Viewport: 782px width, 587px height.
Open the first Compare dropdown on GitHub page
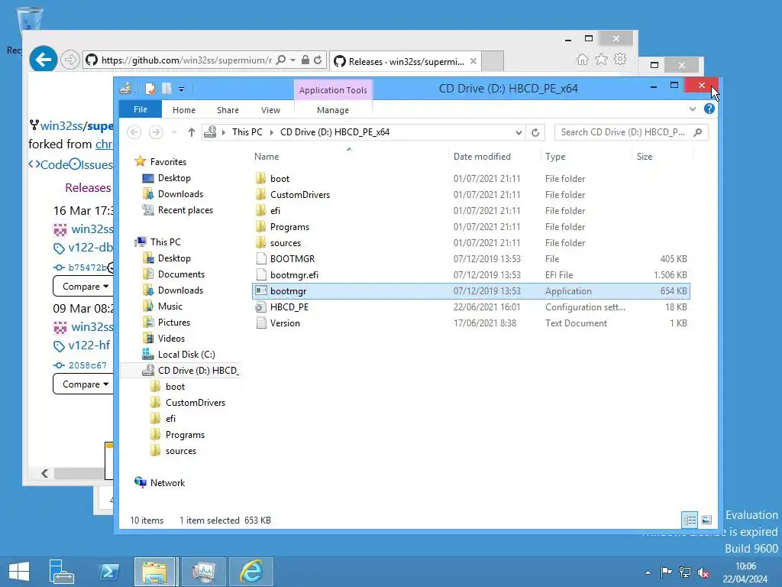click(x=84, y=287)
